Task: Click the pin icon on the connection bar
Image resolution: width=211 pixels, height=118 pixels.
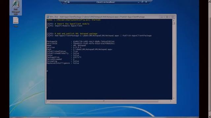Action: 65,2
